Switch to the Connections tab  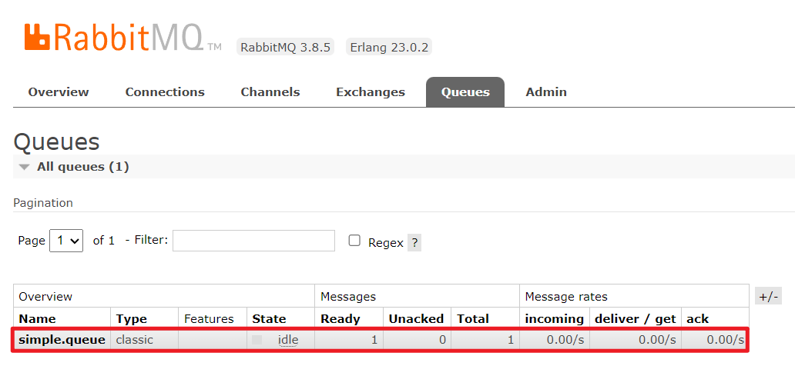click(x=165, y=92)
